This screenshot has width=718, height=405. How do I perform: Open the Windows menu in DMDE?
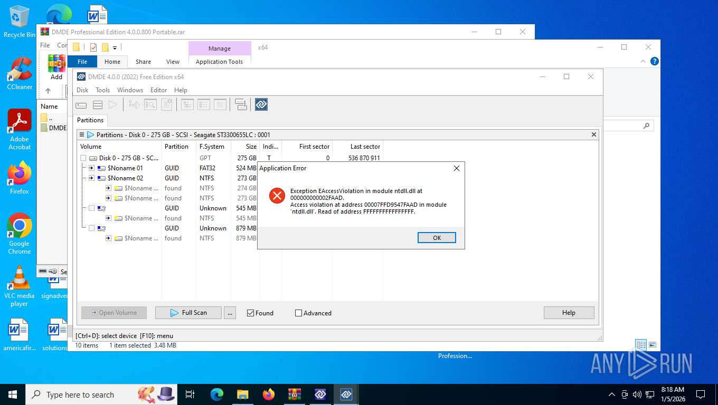130,90
